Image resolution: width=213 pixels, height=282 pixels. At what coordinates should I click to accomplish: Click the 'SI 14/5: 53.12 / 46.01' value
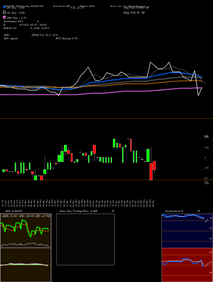(x=33, y=25)
